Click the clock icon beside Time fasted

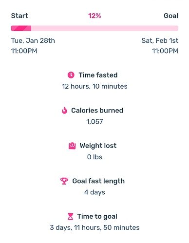point(71,75)
